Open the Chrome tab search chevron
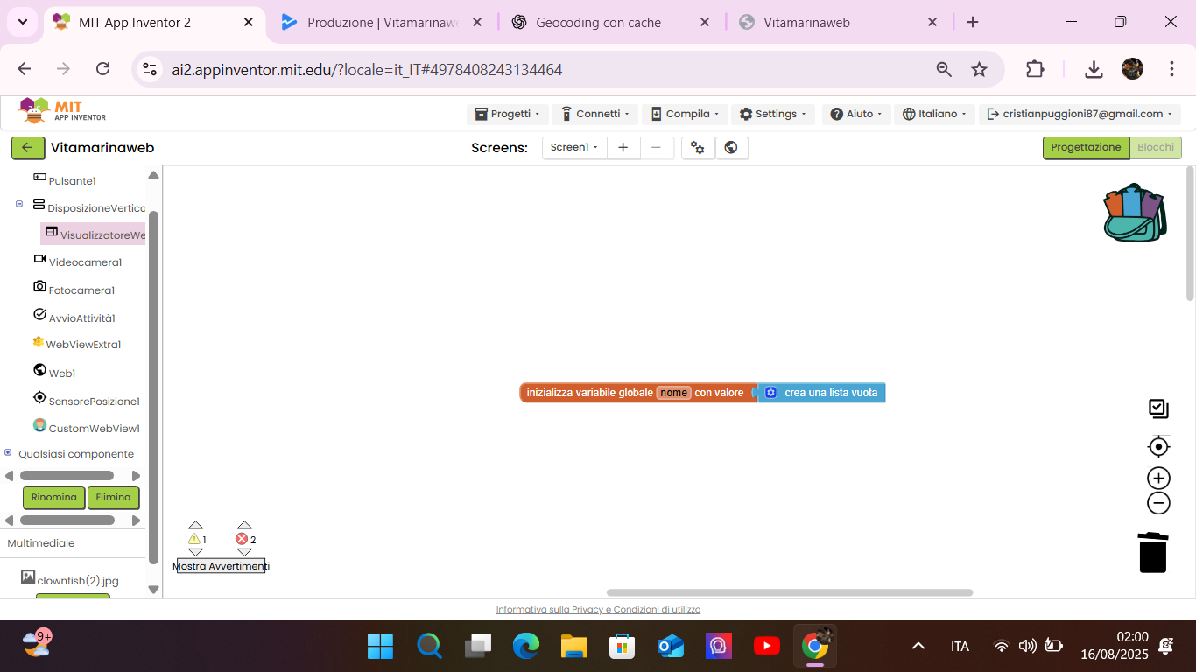This screenshot has width=1196, height=672. pyautogui.click(x=22, y=22)
